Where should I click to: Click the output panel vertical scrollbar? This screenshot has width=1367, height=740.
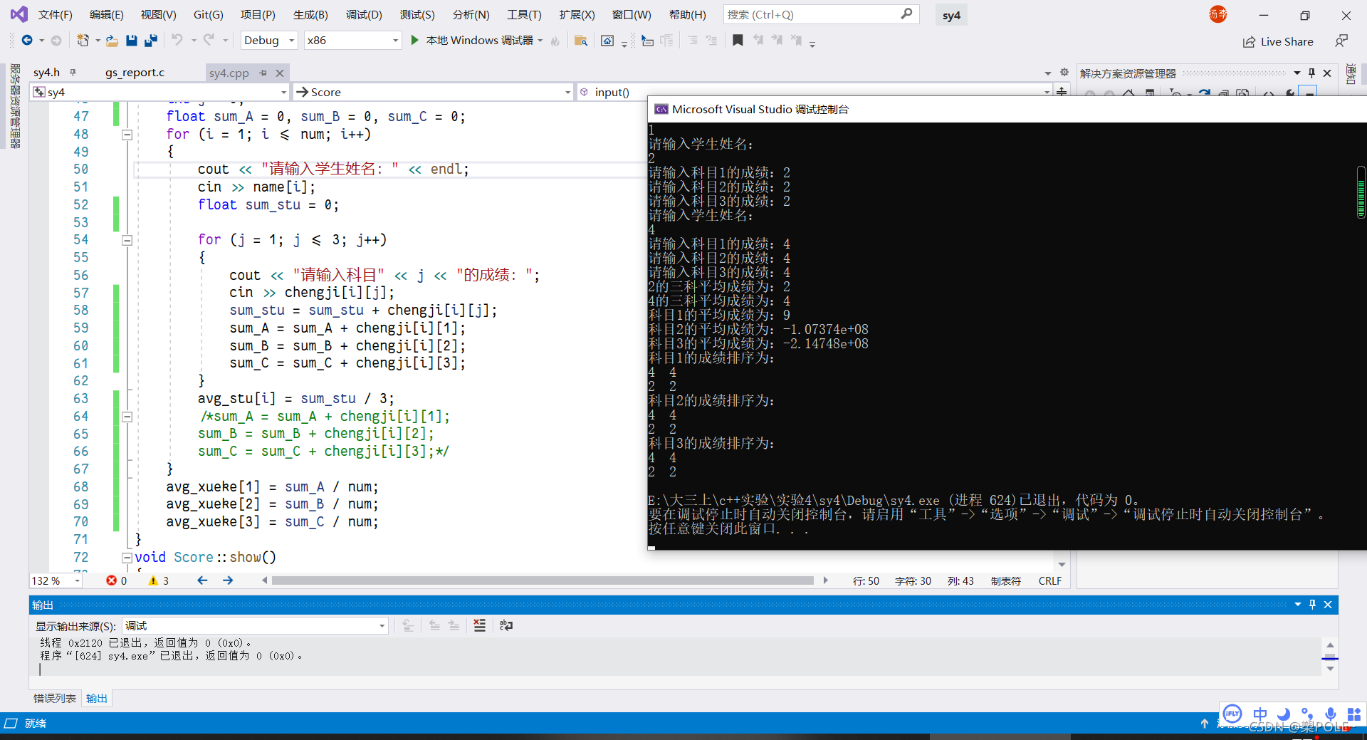(1330, 657)
